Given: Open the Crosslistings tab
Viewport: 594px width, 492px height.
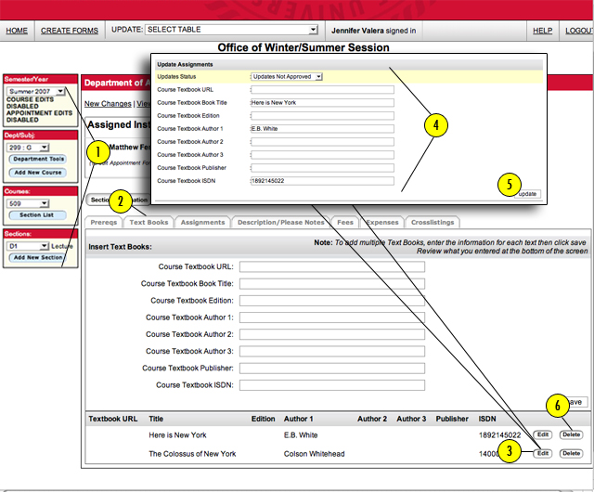Looking at the screenshot, I should [433, 223].
